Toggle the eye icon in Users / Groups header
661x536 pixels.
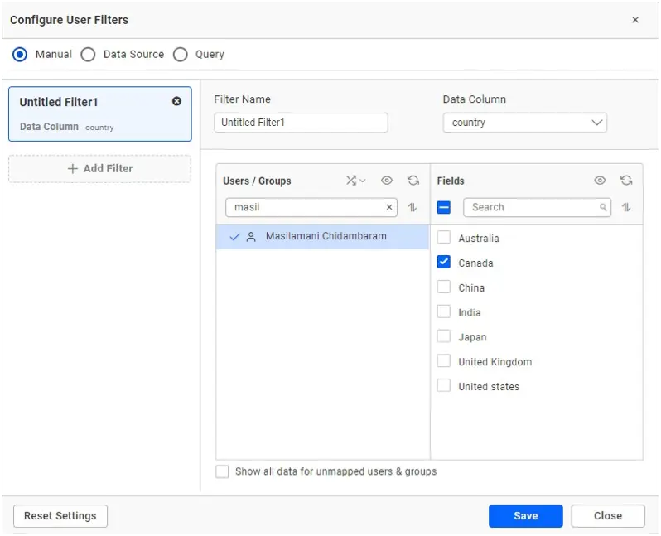pos(387,181)
